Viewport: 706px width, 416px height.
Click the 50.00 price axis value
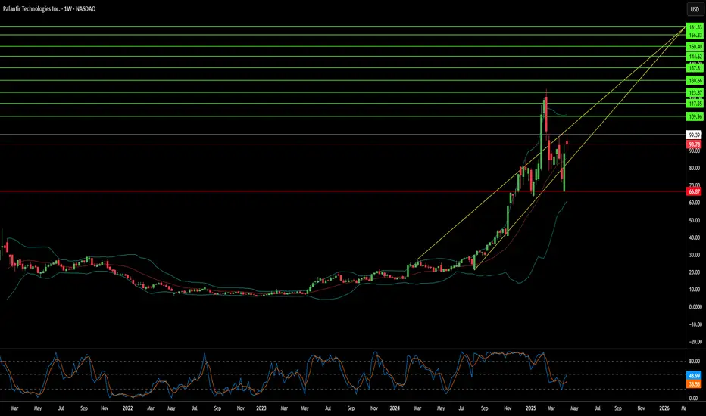coord(695,220)
